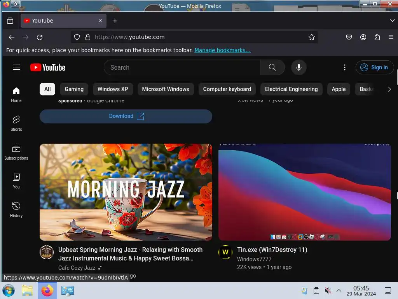Switch to the YouTube browser tab
This screenshot has height=299, width=398.
click(x=63, y=21)
